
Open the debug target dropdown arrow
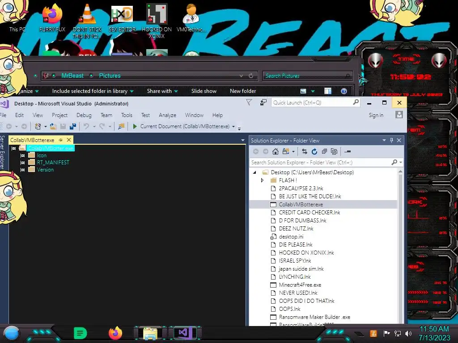[233, 126]
